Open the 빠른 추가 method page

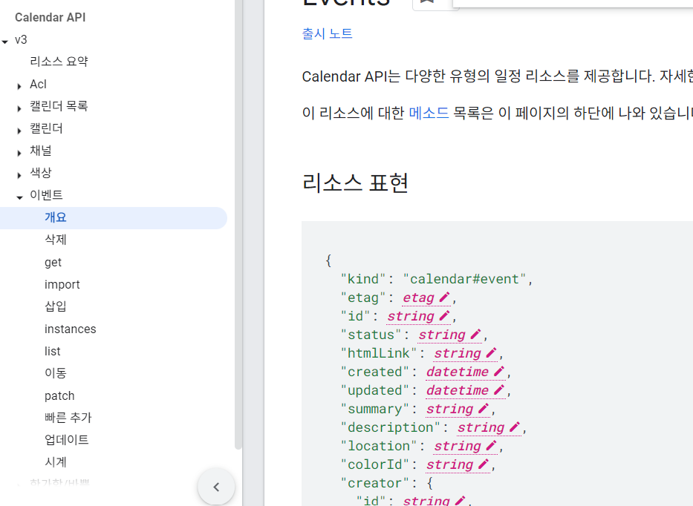coord(68,418)
